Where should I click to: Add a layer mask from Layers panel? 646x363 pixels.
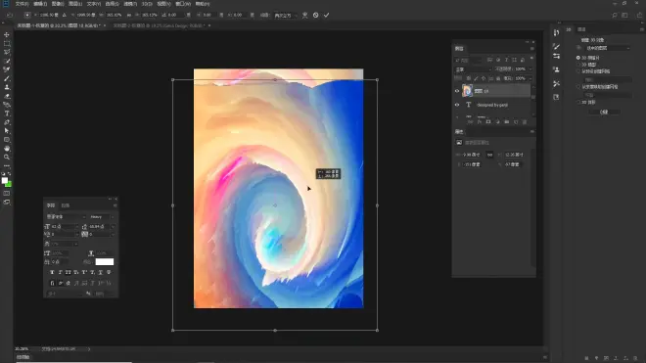click(488, 122)
